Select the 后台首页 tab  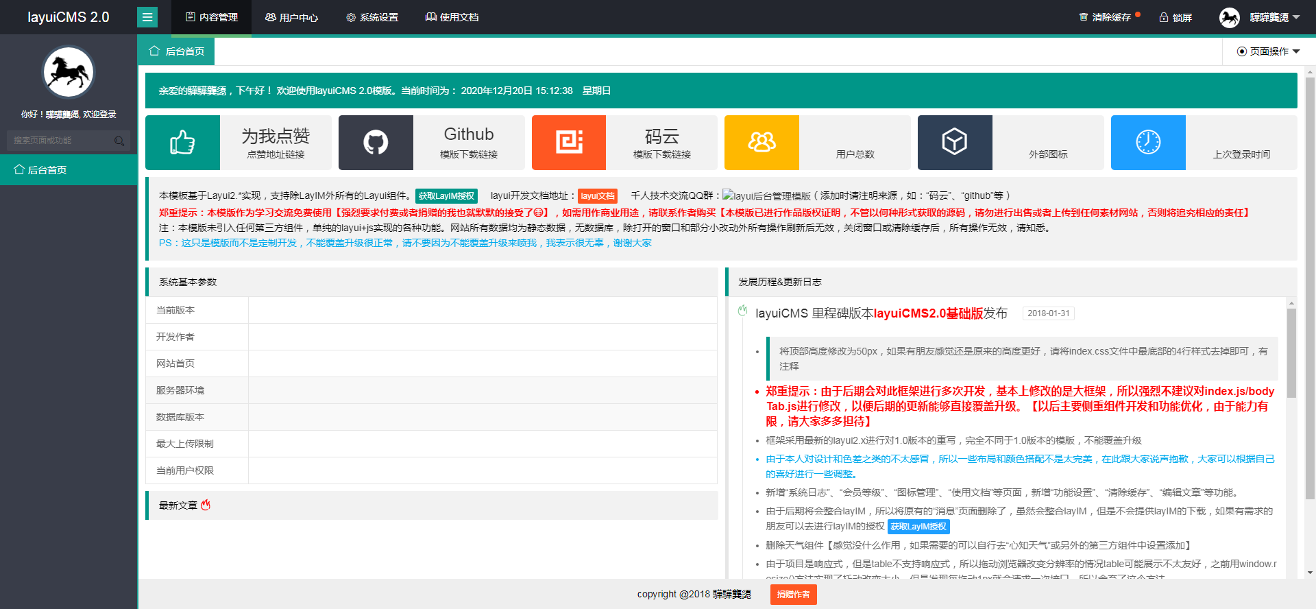pyautogui.click(x=177, y=51)
